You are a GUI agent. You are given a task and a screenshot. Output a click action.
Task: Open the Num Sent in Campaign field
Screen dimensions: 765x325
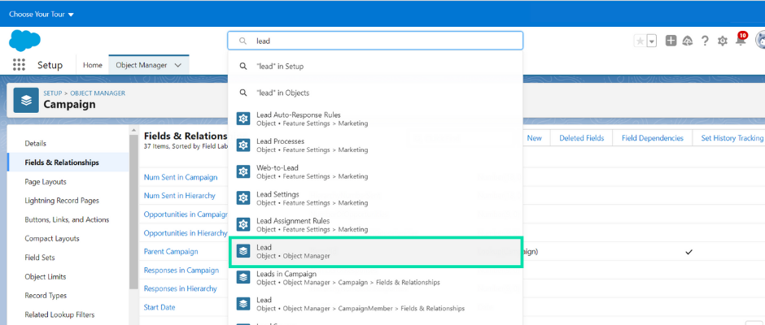181,177
